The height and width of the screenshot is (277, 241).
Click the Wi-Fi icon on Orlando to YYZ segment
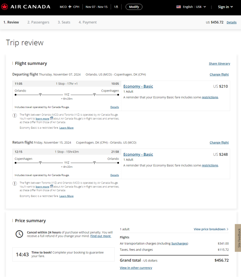coord(40,95)
